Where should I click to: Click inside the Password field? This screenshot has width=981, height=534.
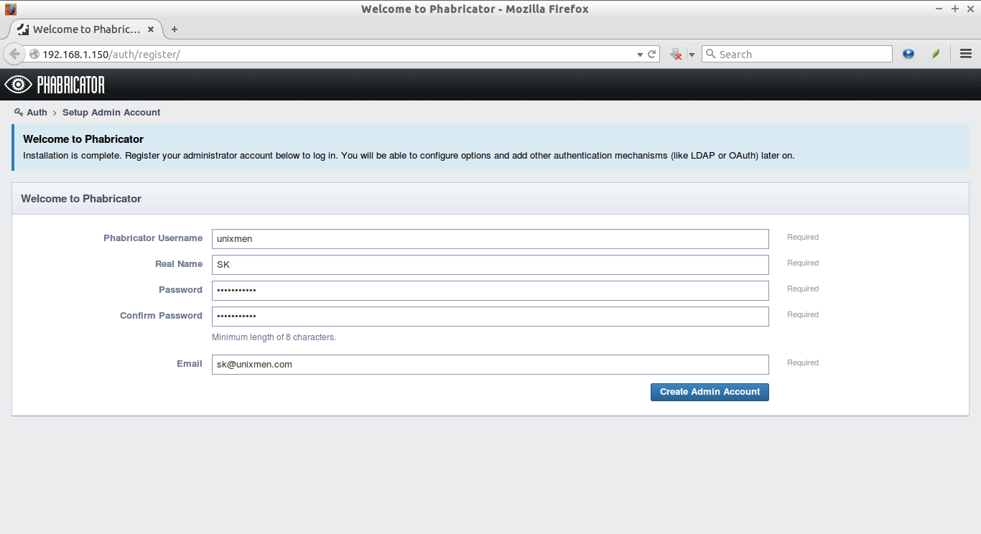490,291
